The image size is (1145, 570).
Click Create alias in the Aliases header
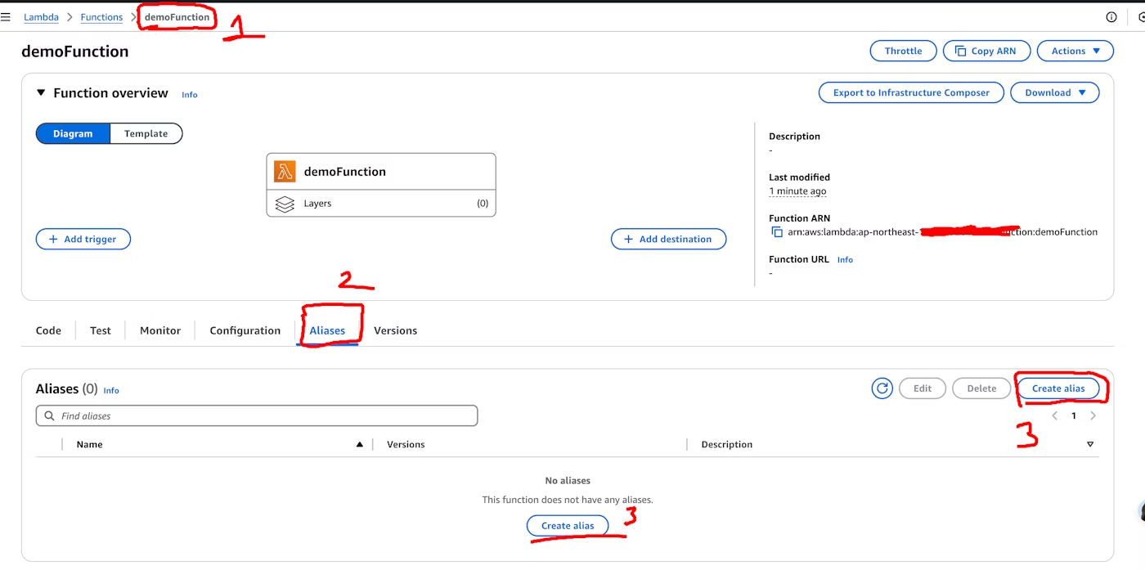(1058, 388)
